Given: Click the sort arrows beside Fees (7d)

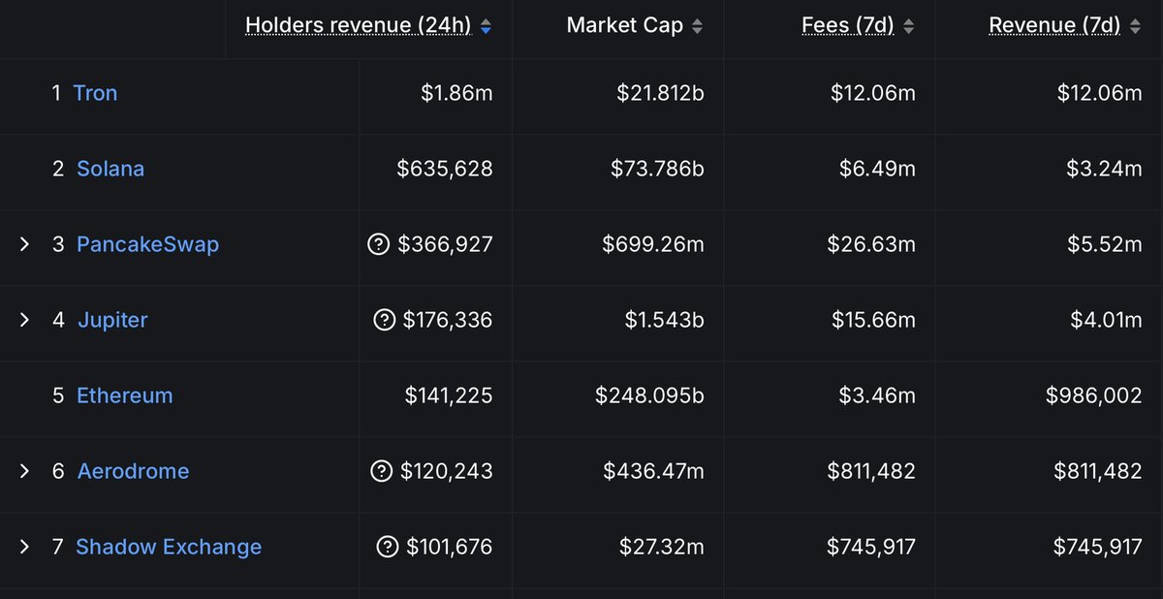Looking at the screenshot, I should point(908,26).
